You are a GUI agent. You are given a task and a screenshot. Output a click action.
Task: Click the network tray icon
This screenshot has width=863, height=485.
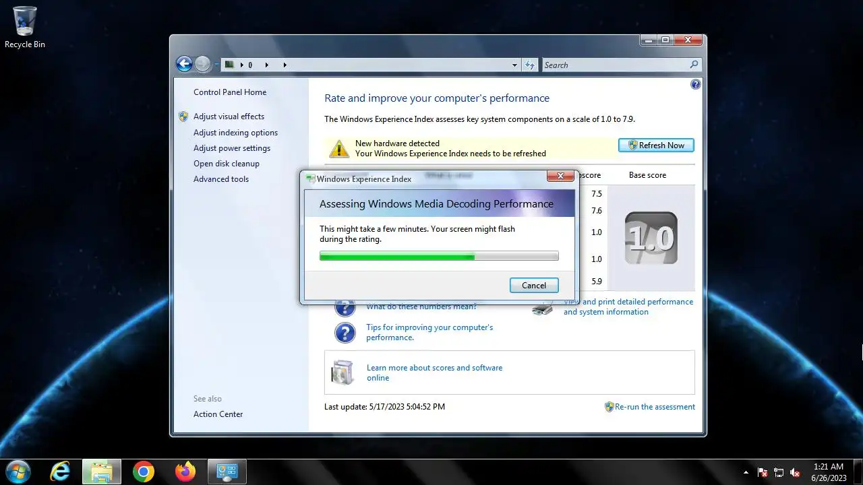pos(779,472)
